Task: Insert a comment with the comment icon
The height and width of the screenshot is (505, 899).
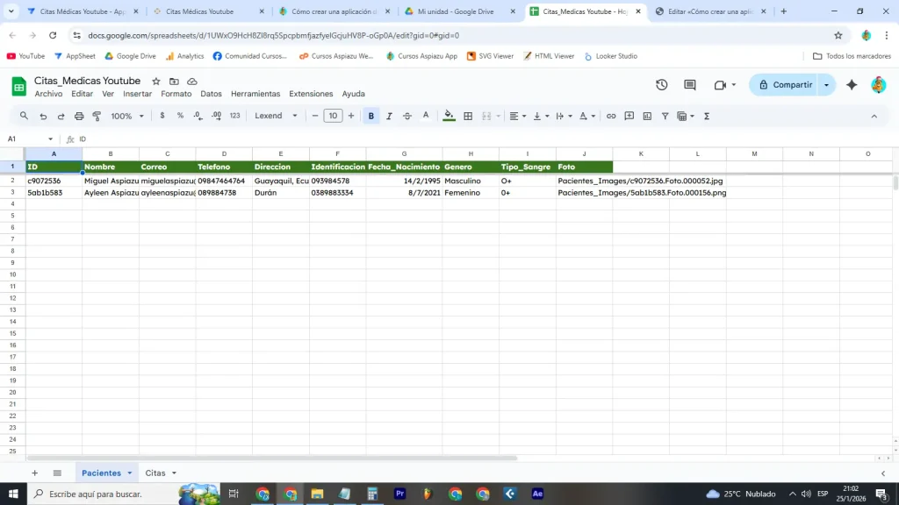Action: click(x=629, y=115)
